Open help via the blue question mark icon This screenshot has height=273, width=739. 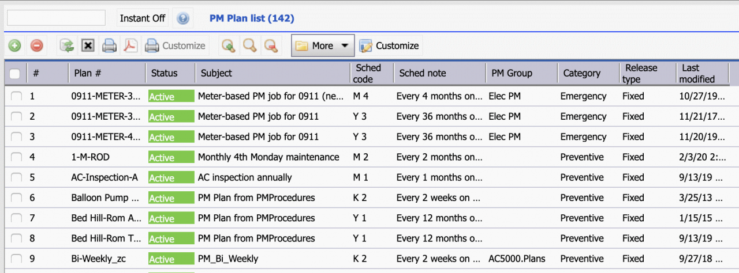tap(183, 18)
